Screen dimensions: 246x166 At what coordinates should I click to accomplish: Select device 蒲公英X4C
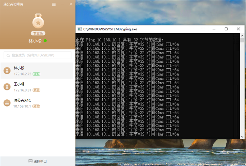point(37,103)
